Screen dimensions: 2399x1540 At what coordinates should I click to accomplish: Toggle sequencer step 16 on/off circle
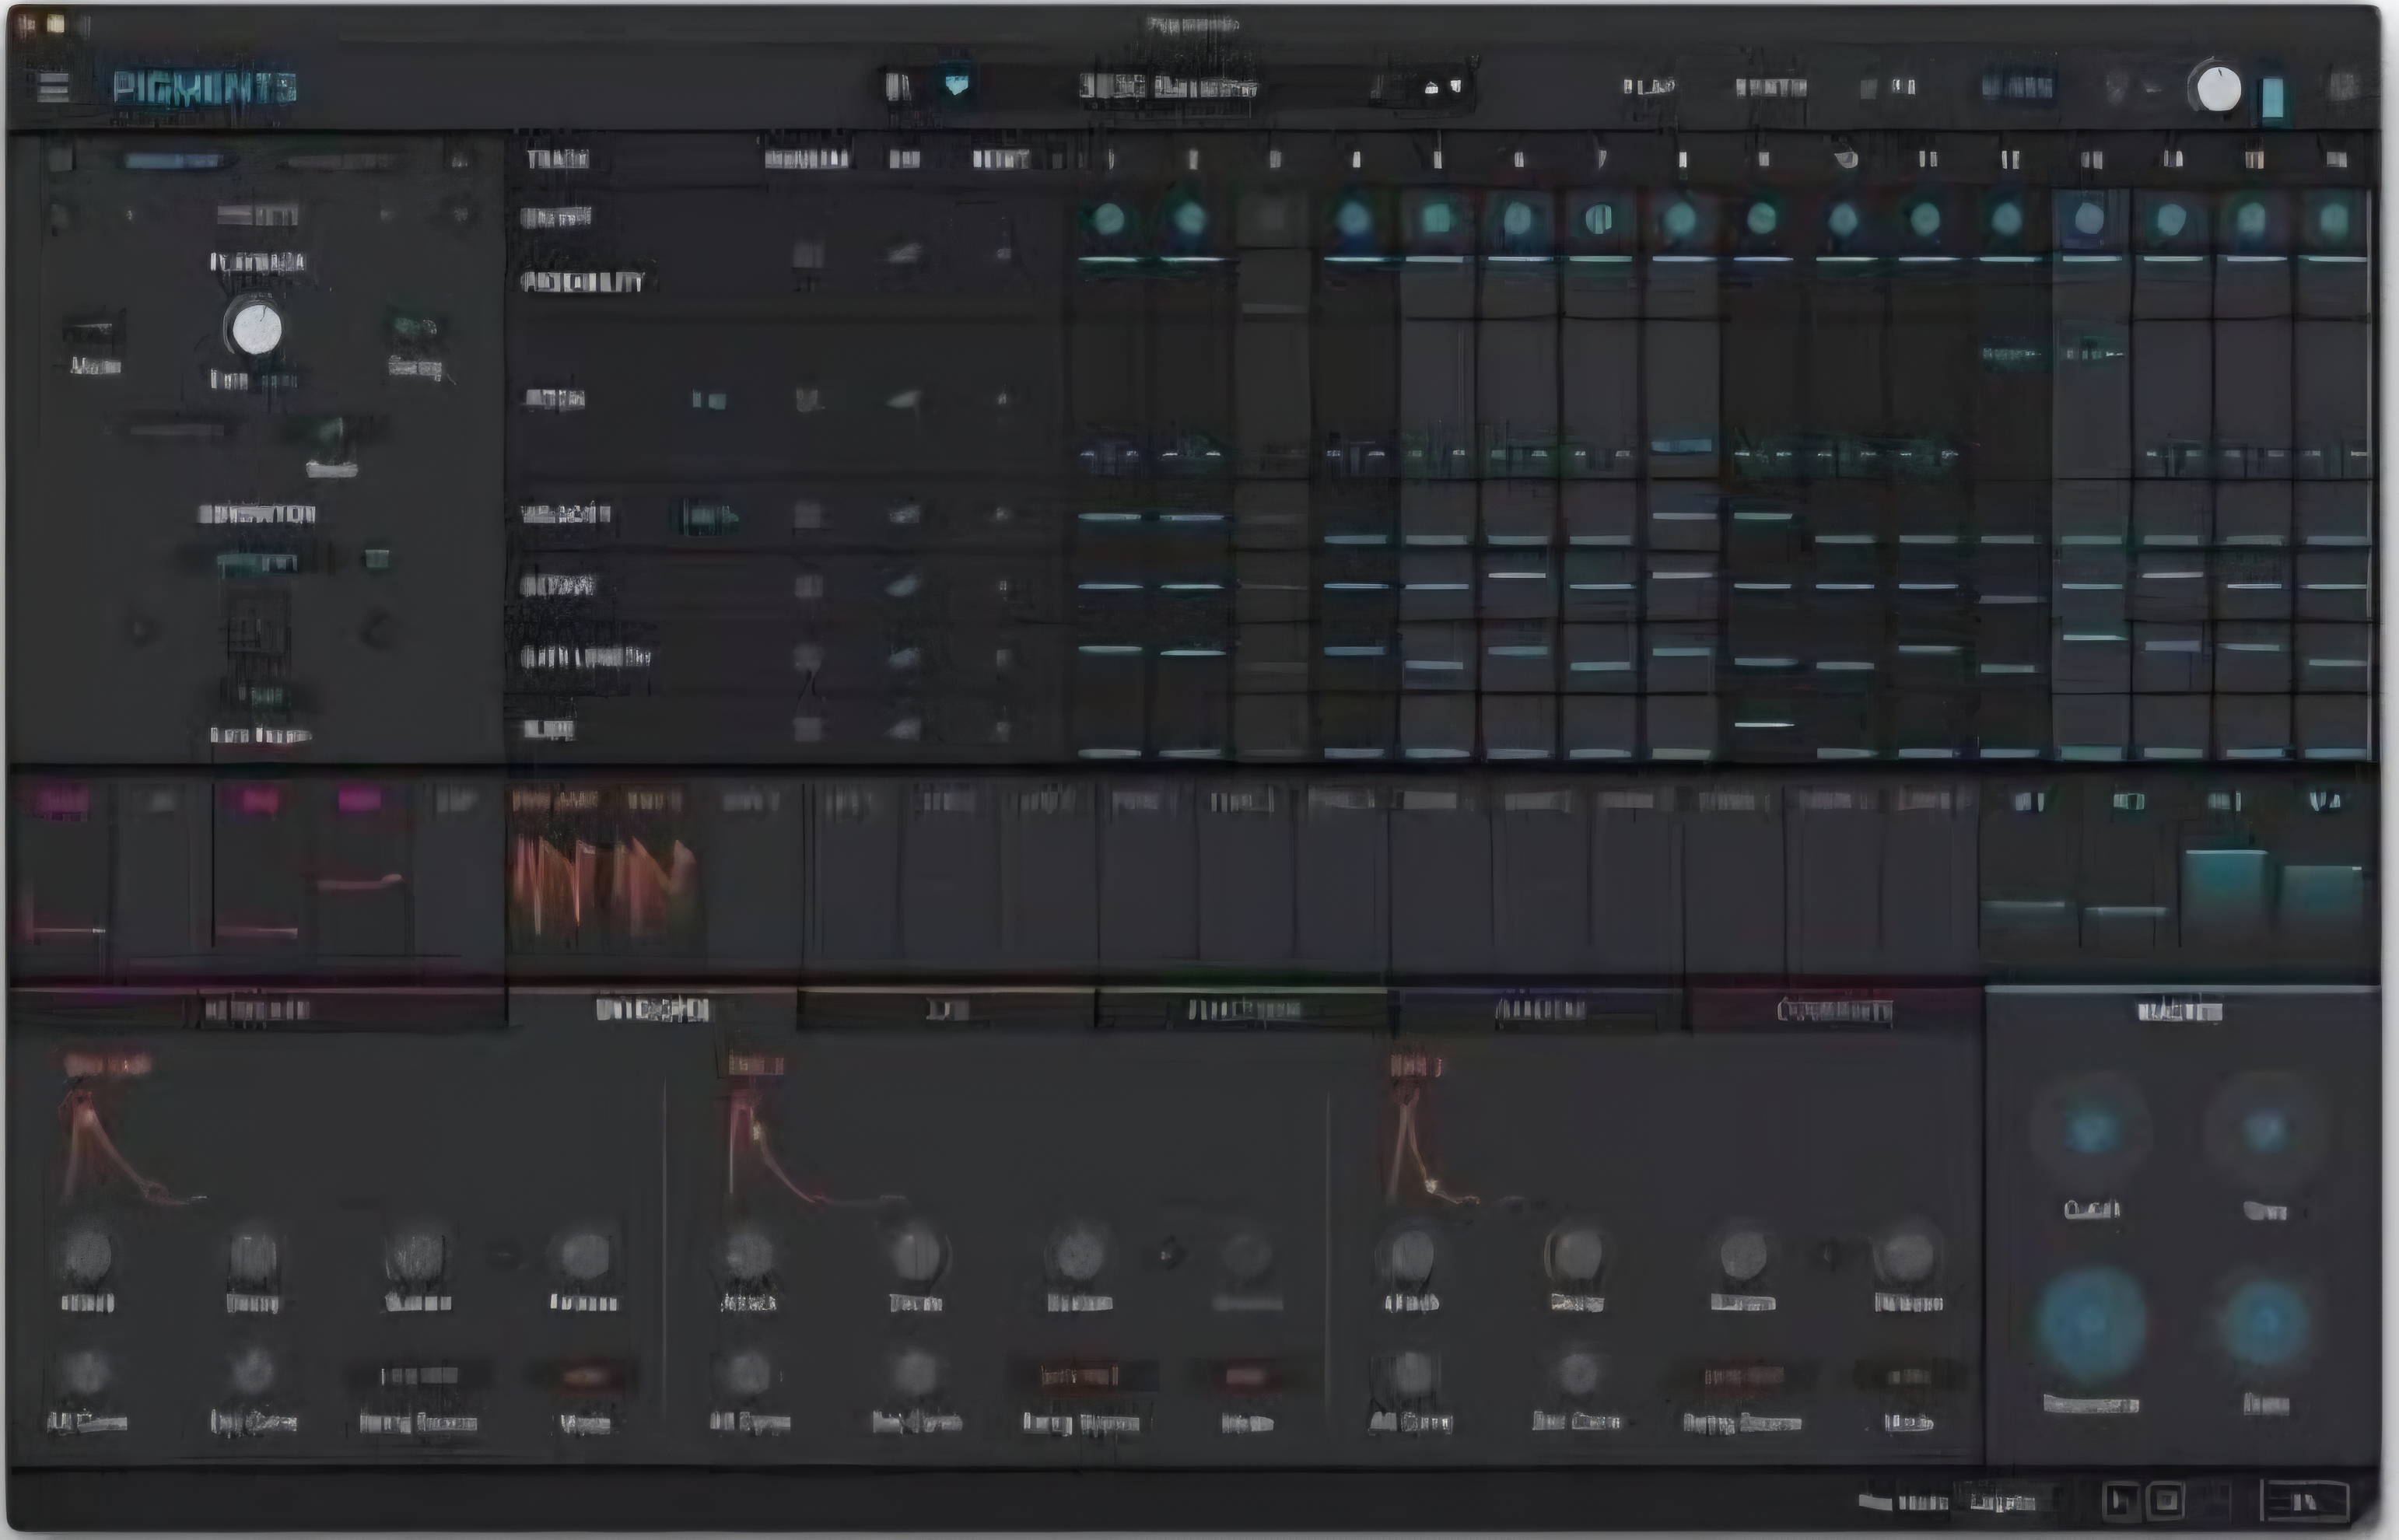[x=2334, y=219]
